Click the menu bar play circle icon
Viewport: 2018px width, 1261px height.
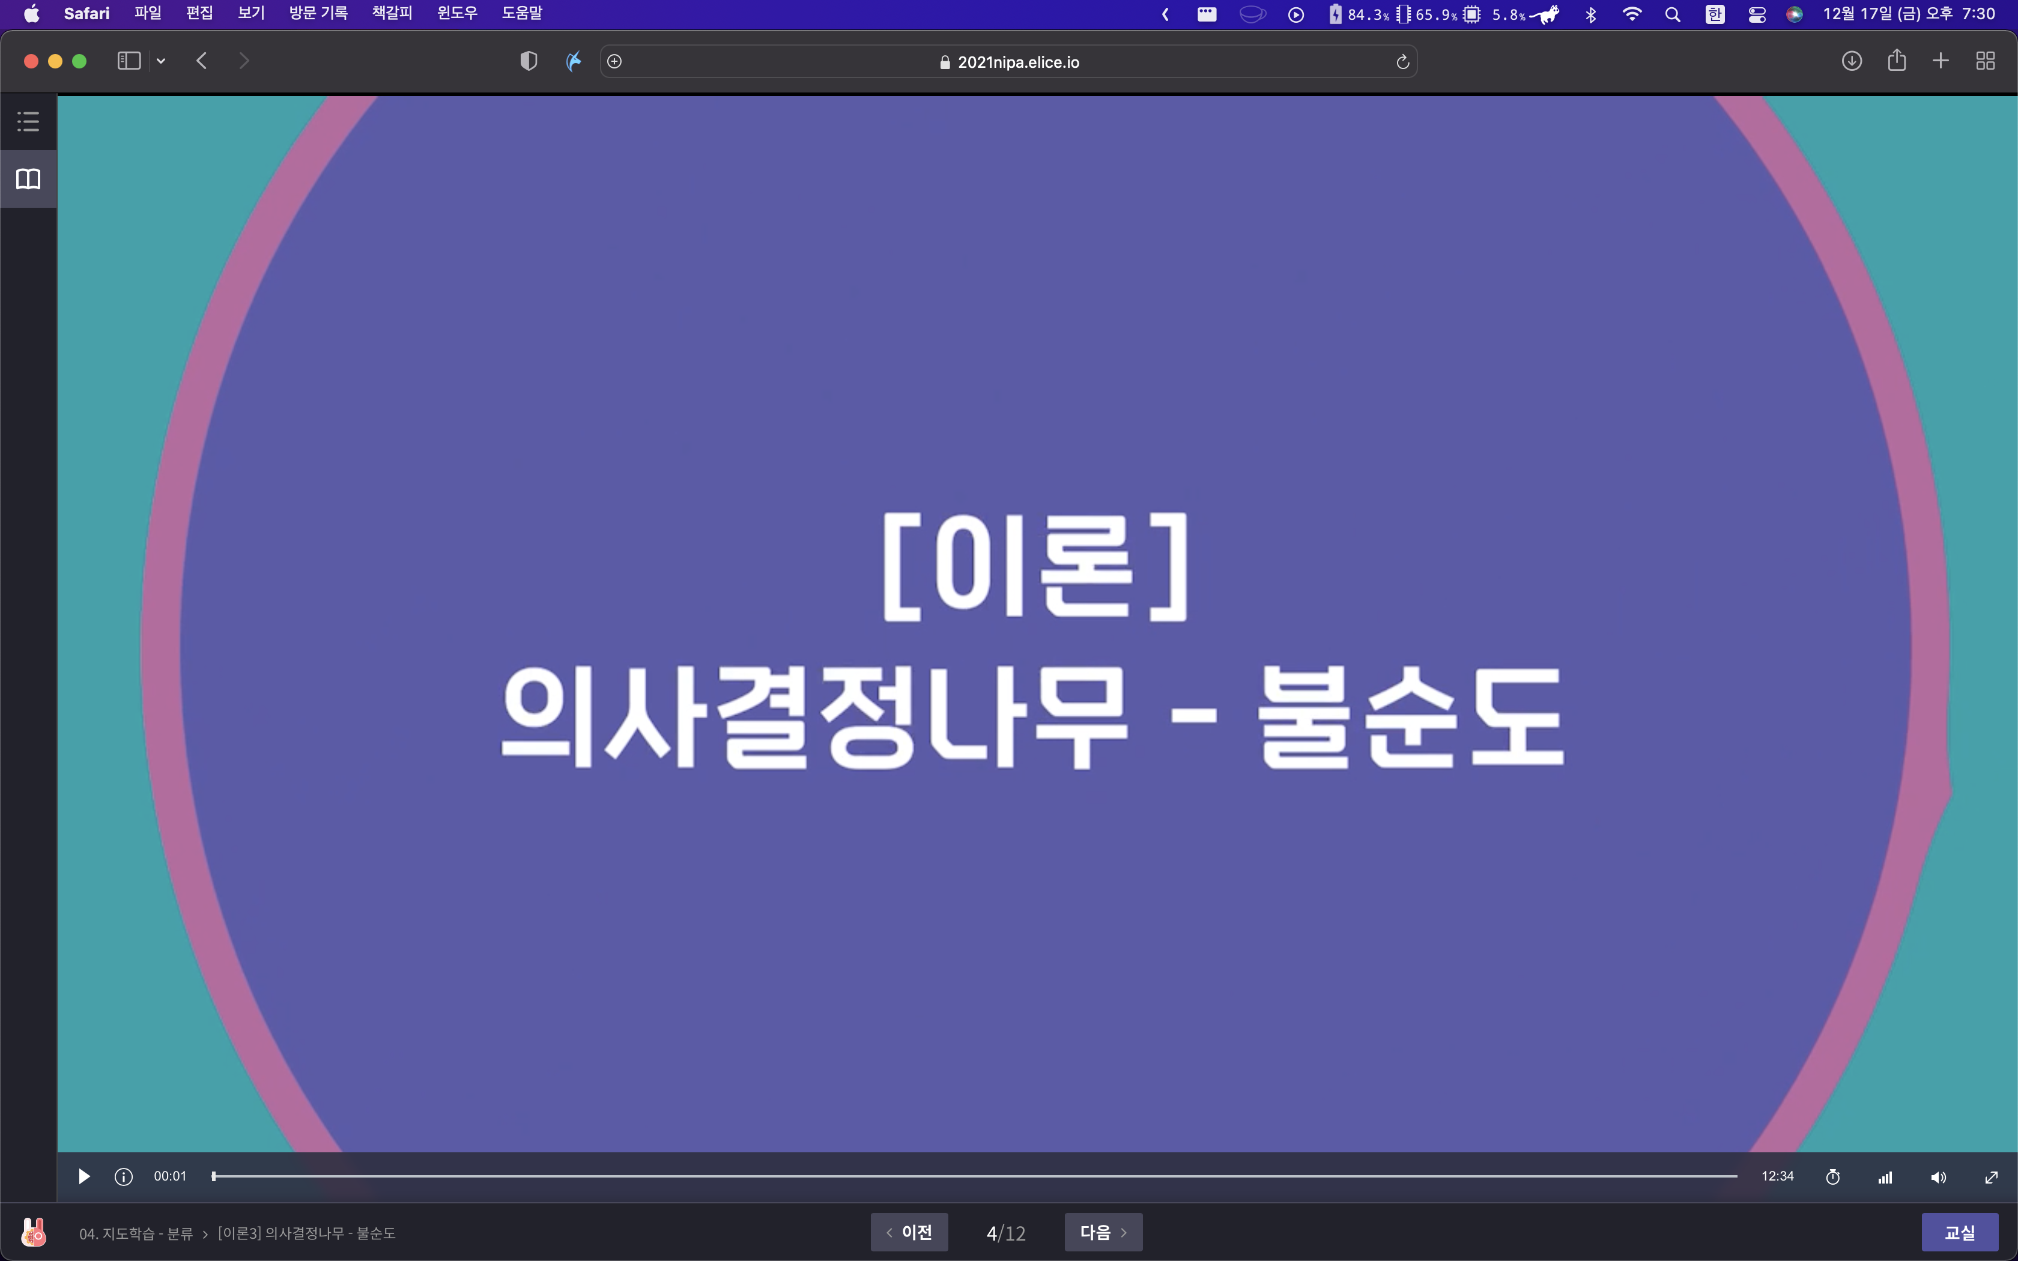pyautogui.click(x=1296, y=14)
